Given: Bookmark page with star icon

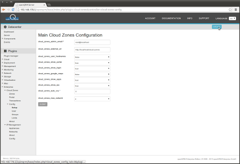Looking at the screenshot, I should [230, 10].
